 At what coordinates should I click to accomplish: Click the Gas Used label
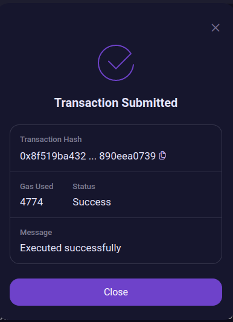coord(37,187)
